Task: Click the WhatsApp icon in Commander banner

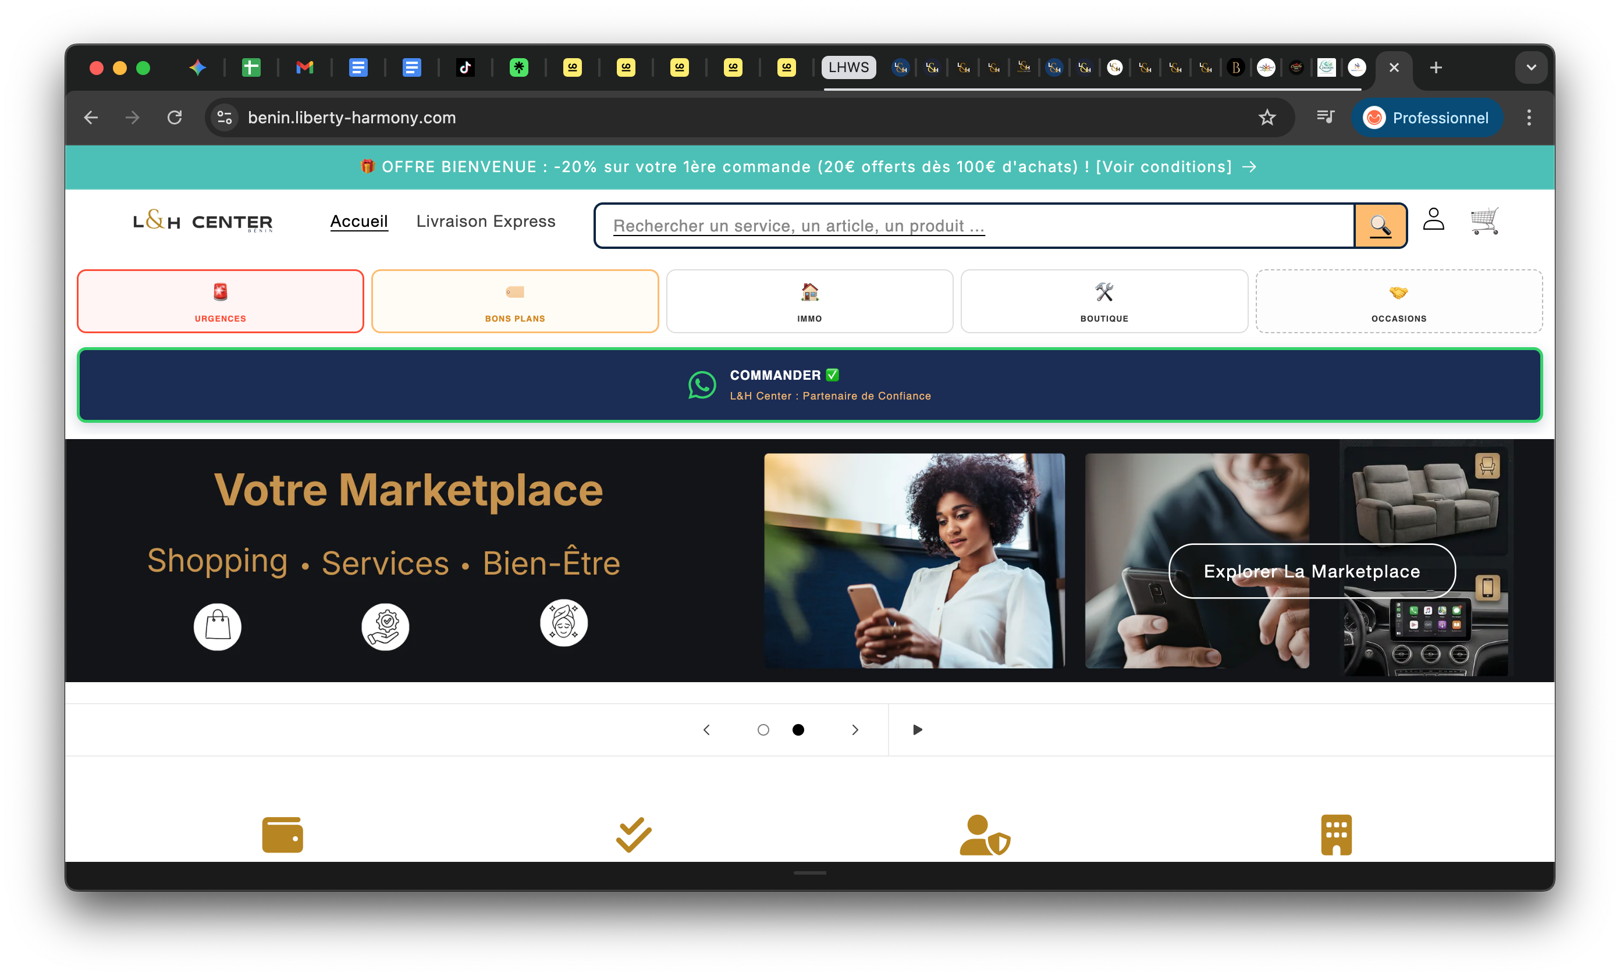Action: tap(702, 385)
